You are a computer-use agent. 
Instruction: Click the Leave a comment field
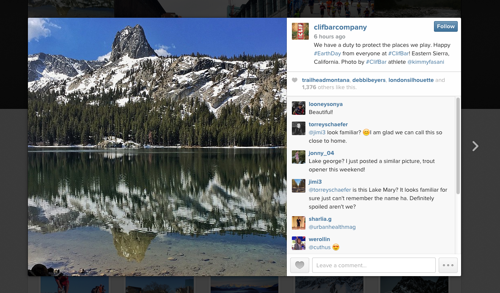coord(374,265)
